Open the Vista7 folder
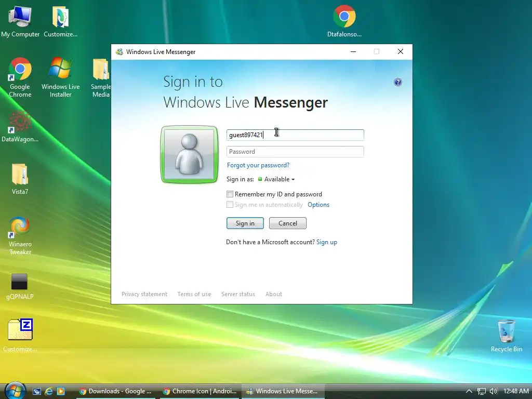The image size is (532, 399). [20, 179]
